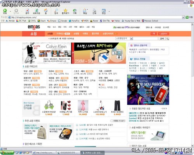Open the 컴퓨터 category link
Screen dimensions: 194x155
(51, 71)
